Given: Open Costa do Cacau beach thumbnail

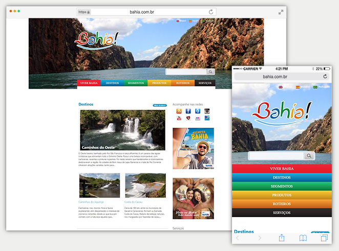Looking at the screenshot, I should coord(145,185).
